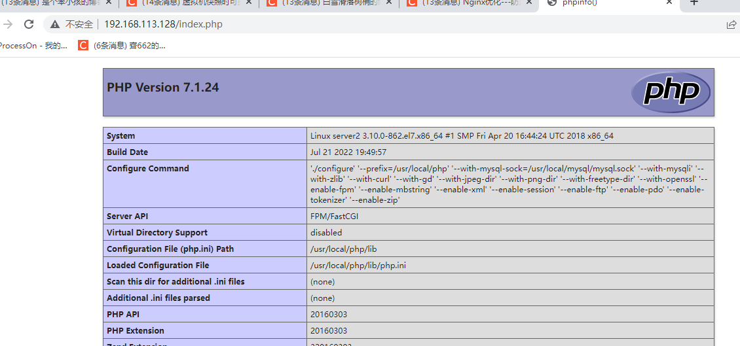The height and width of the screenshot is (346, 740).
Task: Close the phpinfo() tab
Action: (669, 3)
